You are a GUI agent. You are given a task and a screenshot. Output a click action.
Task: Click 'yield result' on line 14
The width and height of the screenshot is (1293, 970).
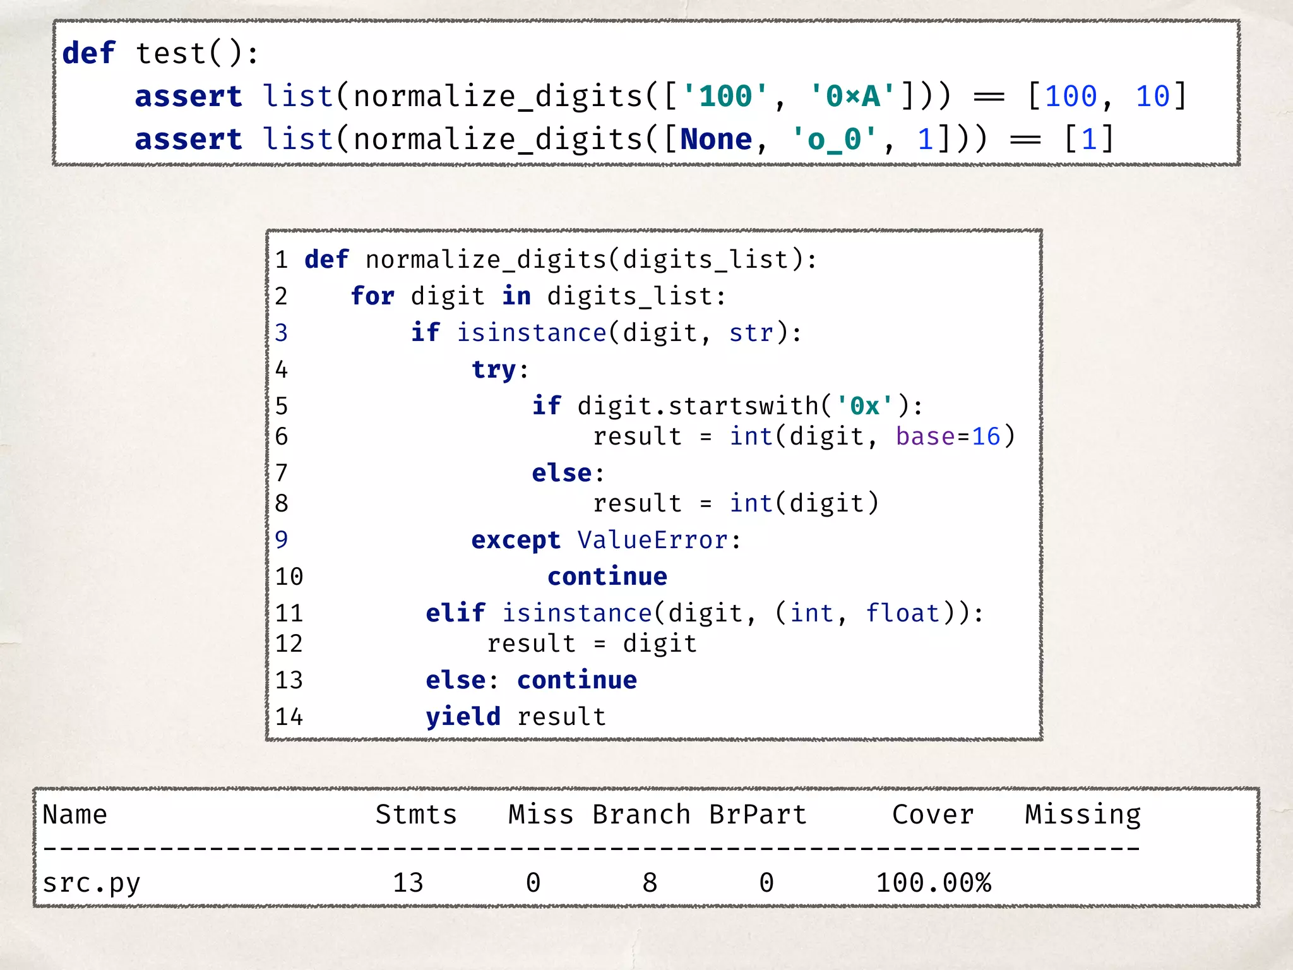[516, 717]
